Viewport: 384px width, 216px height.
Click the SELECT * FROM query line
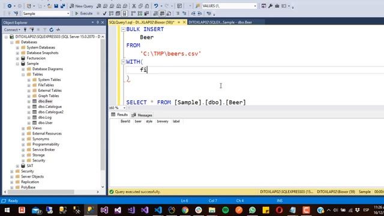tap(186, 103)
